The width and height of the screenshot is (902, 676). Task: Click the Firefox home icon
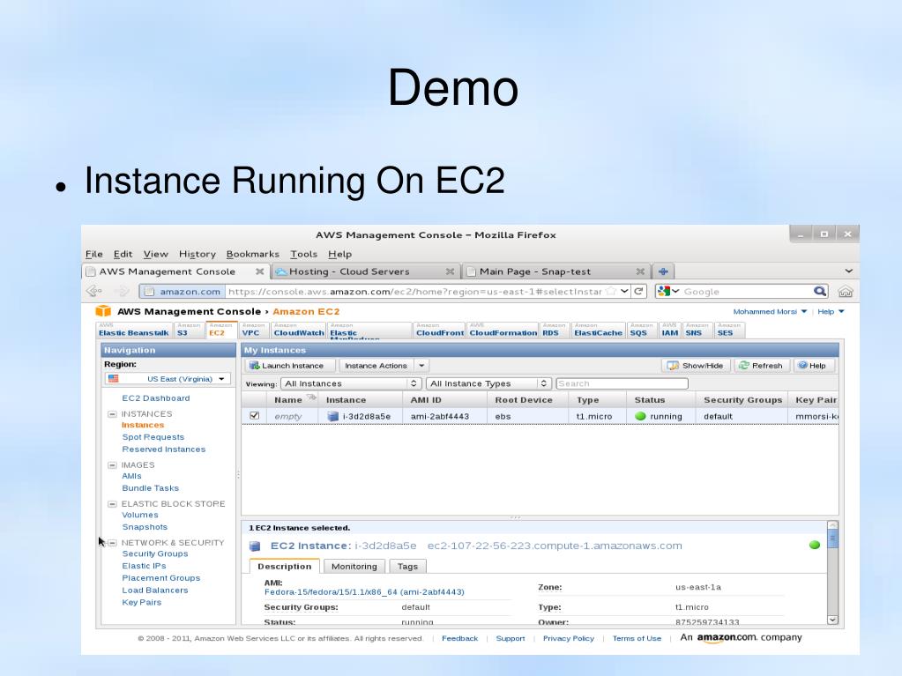coord(845,292)
